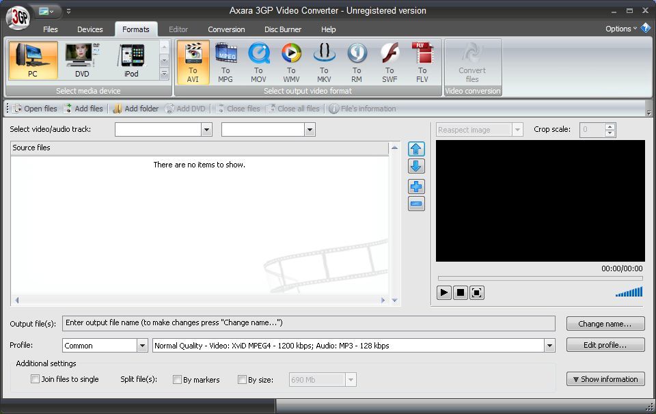Switch to the Files tab
This screenshot has height=414, width=656.
click(x=50, y=29)
